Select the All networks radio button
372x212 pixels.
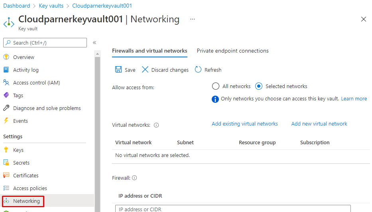216,86
